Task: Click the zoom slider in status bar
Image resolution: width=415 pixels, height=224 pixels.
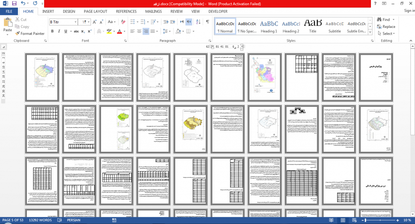Action: [380, 220]
